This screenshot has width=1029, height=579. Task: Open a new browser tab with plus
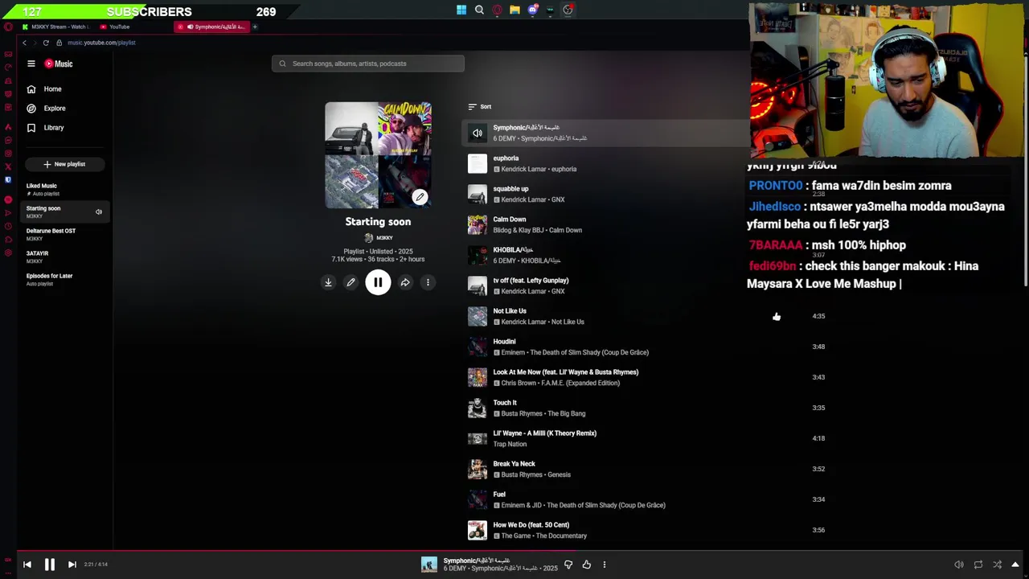(x=255, y=27)
